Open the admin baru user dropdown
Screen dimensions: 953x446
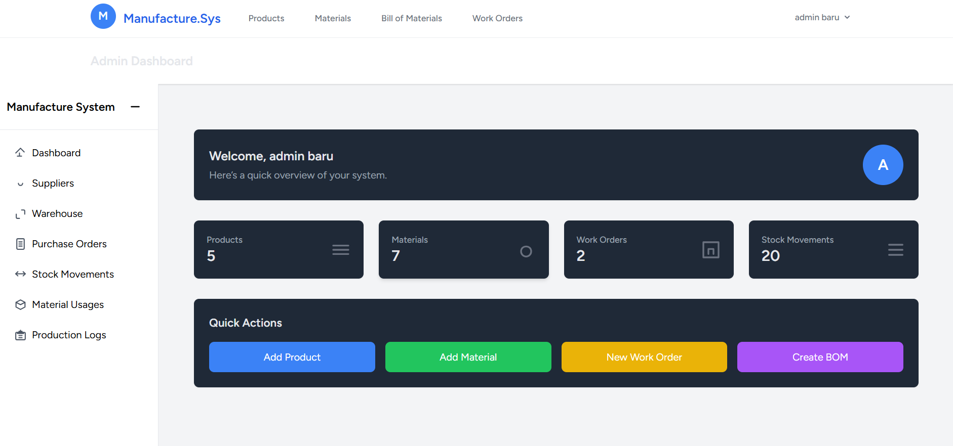tap(822, 17)
